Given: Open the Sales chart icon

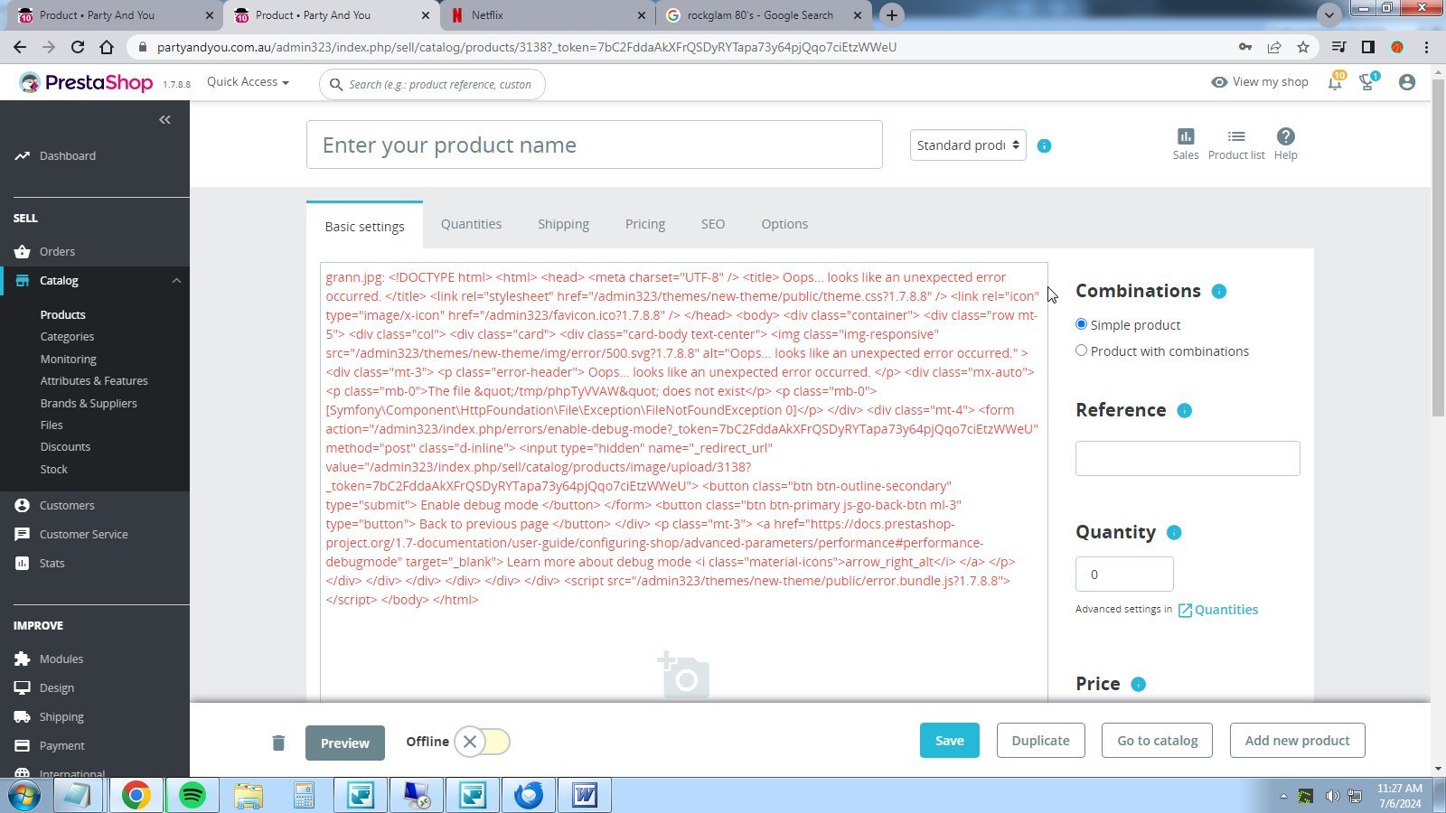Looking at the screenshot, I should point(1186,144).
